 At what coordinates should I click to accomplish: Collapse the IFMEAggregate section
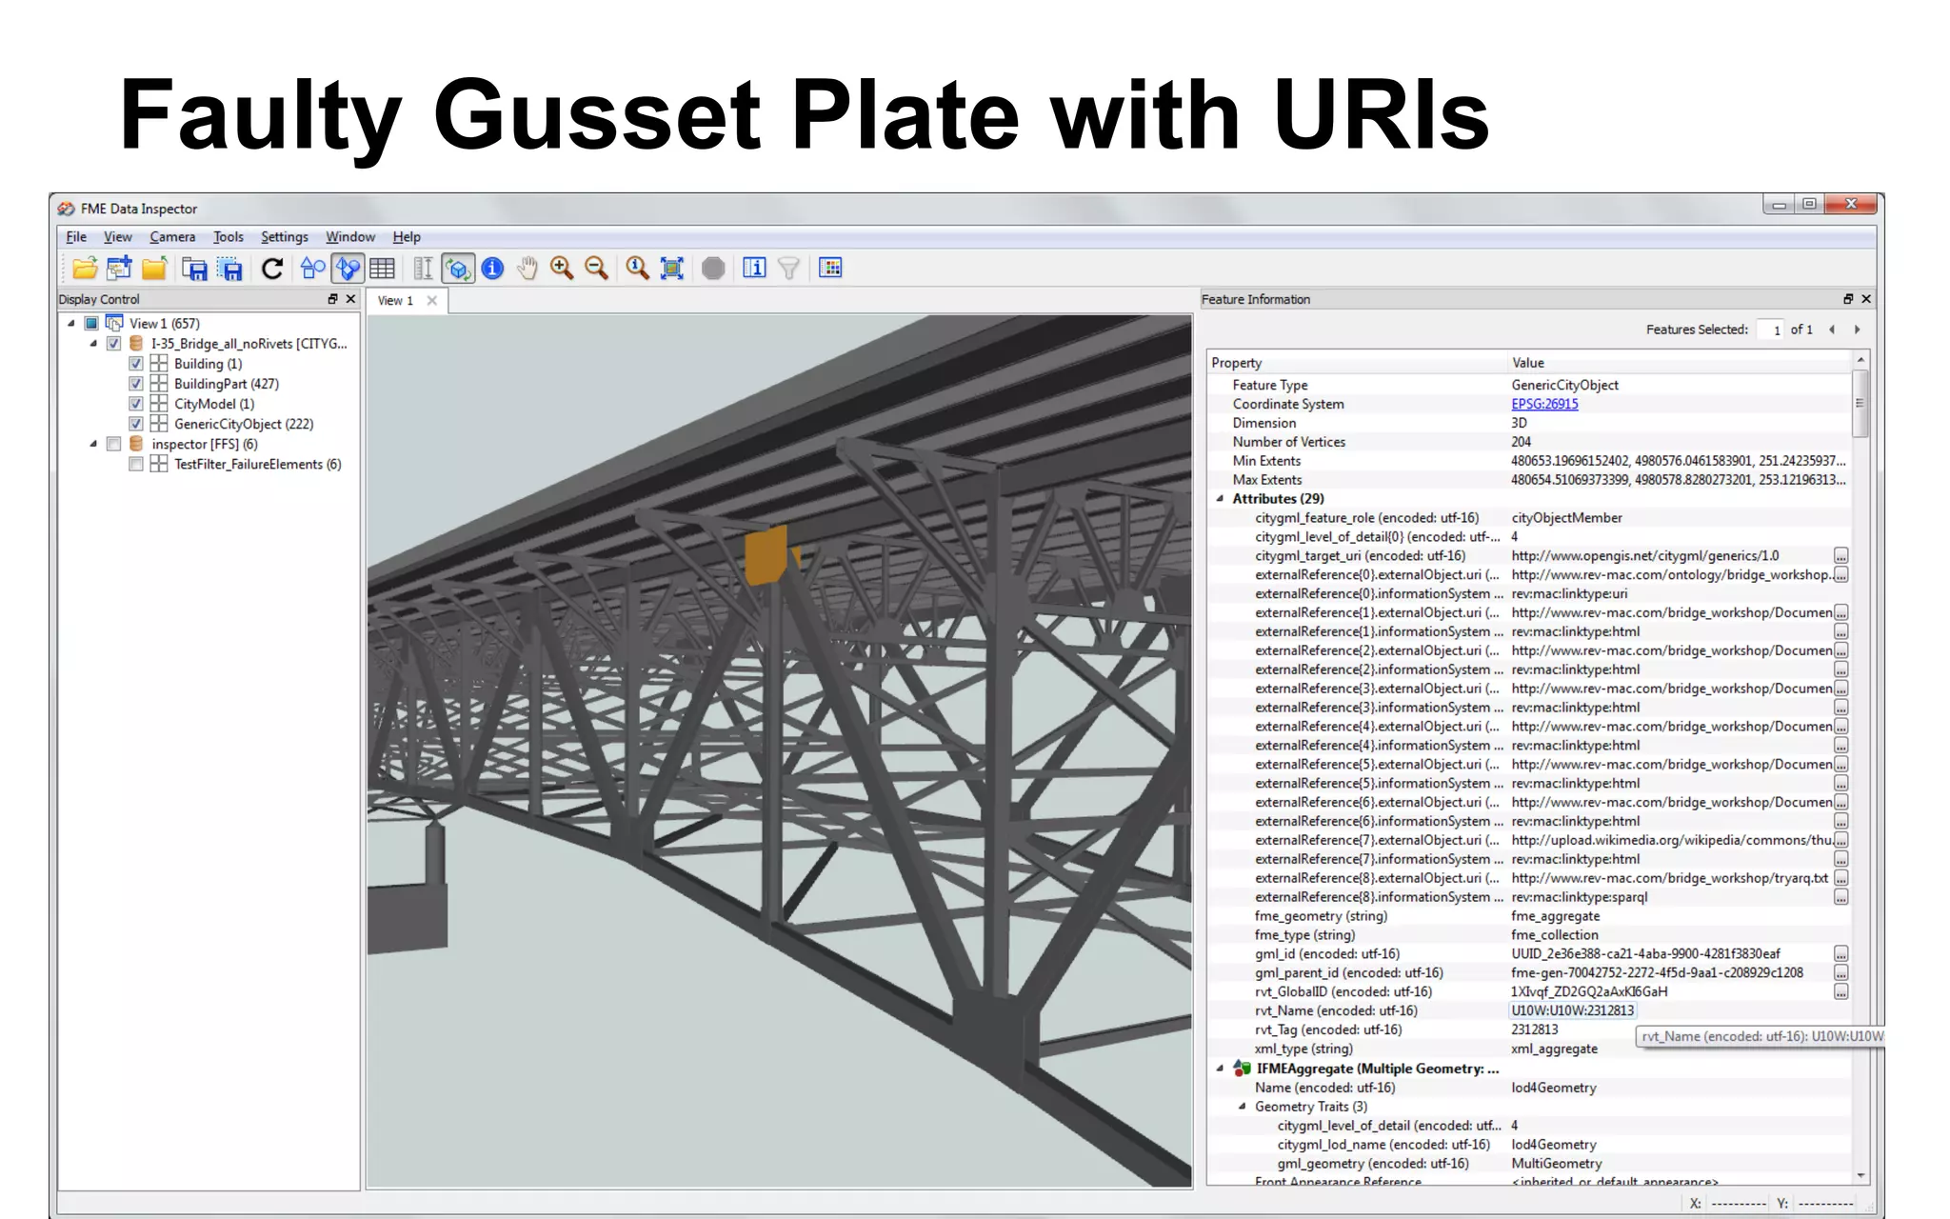point(1220,1069)
